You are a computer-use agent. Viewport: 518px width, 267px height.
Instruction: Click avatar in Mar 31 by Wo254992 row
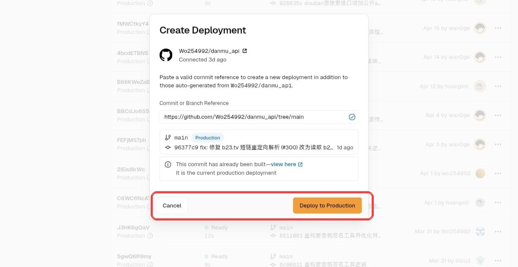pyautogui.click(x=480, y=232)
